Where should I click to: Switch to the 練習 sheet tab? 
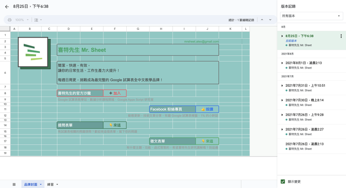point(50,184)
